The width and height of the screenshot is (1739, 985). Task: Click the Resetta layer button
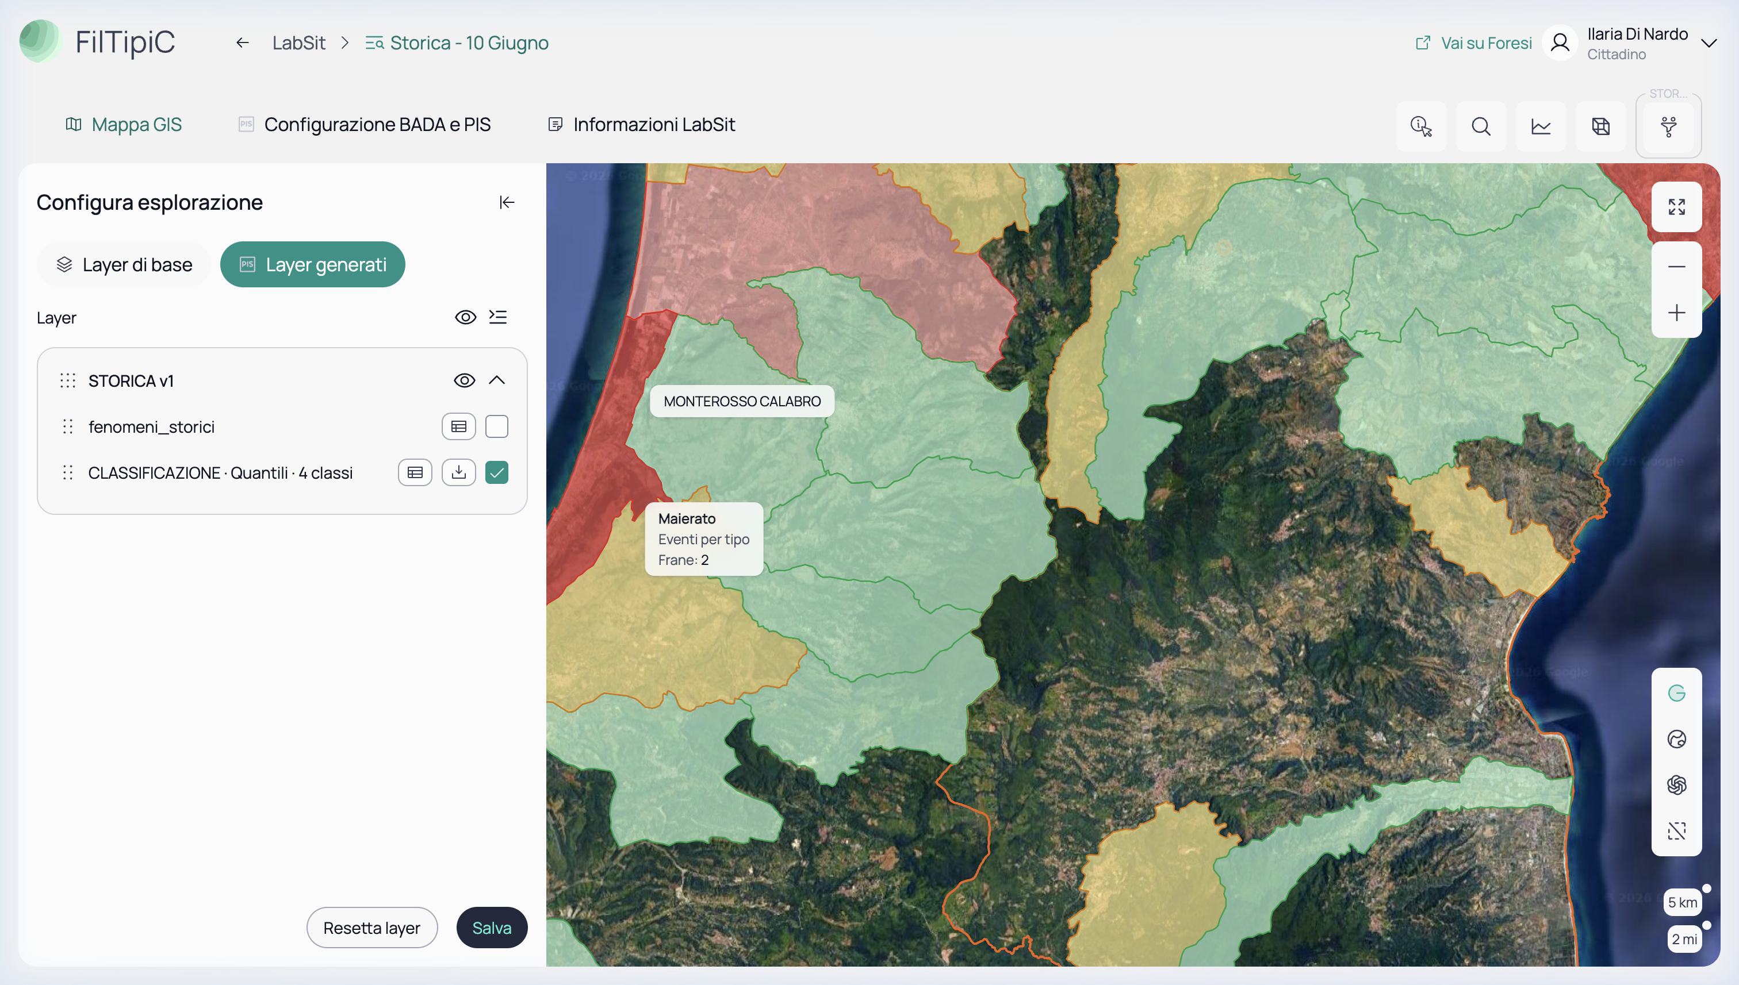[x=371, y=928]
